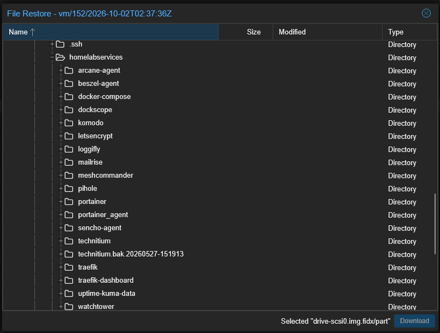Expand the komodo directory
The width and height of the screenshot is (440, 333).
[x=61, y=122]
